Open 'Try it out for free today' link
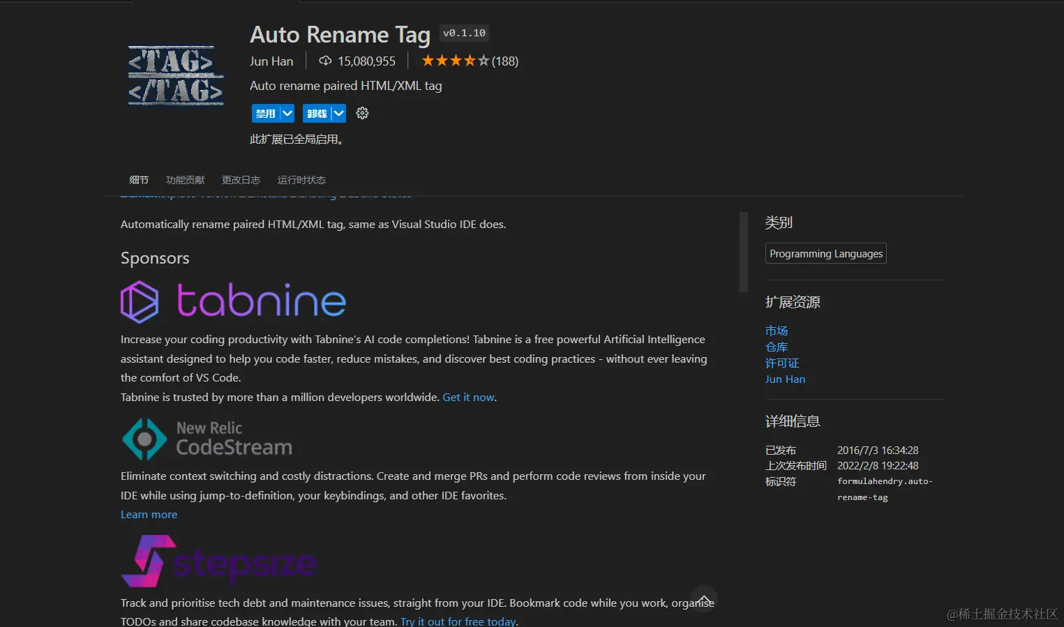The height and width of the screenshot is (627, 1064). point(458,621)
